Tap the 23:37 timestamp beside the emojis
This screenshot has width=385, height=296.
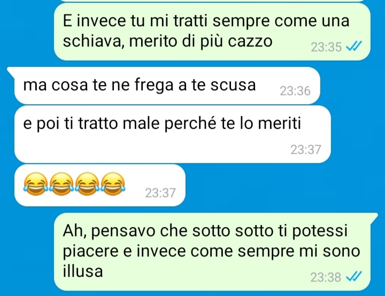[160, 193]
